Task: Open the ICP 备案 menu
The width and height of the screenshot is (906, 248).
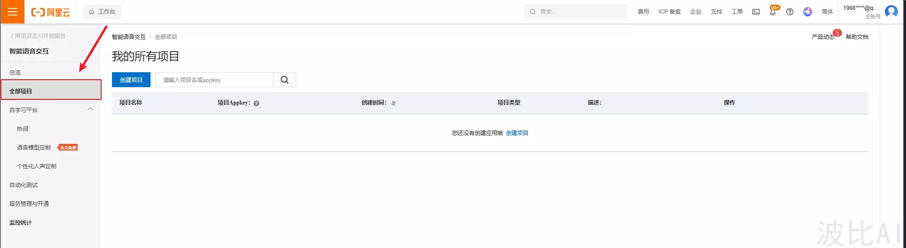Action: 669,12
